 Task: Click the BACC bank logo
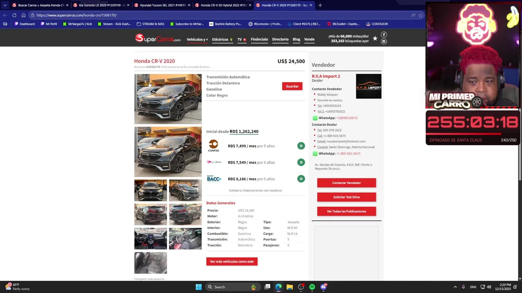(x=214, y=179)
